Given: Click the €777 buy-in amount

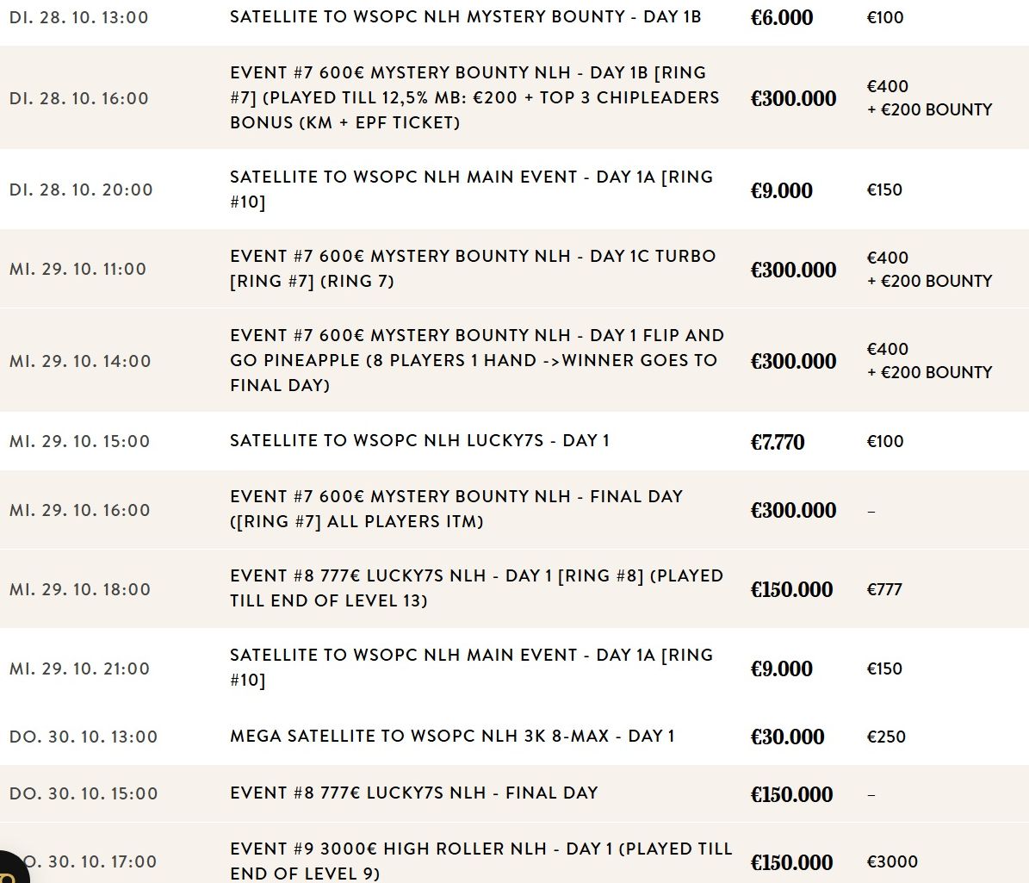Looking at the screenshot, I should pyautogui.click(x=884, y=589).
